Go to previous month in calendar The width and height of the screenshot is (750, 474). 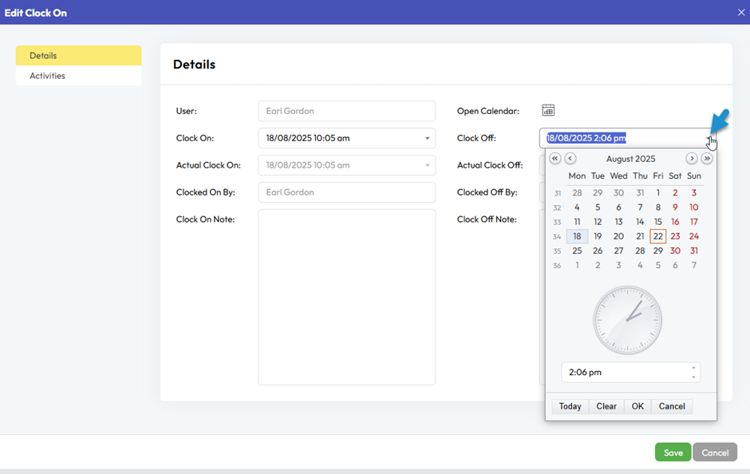(x=570, y=159)
